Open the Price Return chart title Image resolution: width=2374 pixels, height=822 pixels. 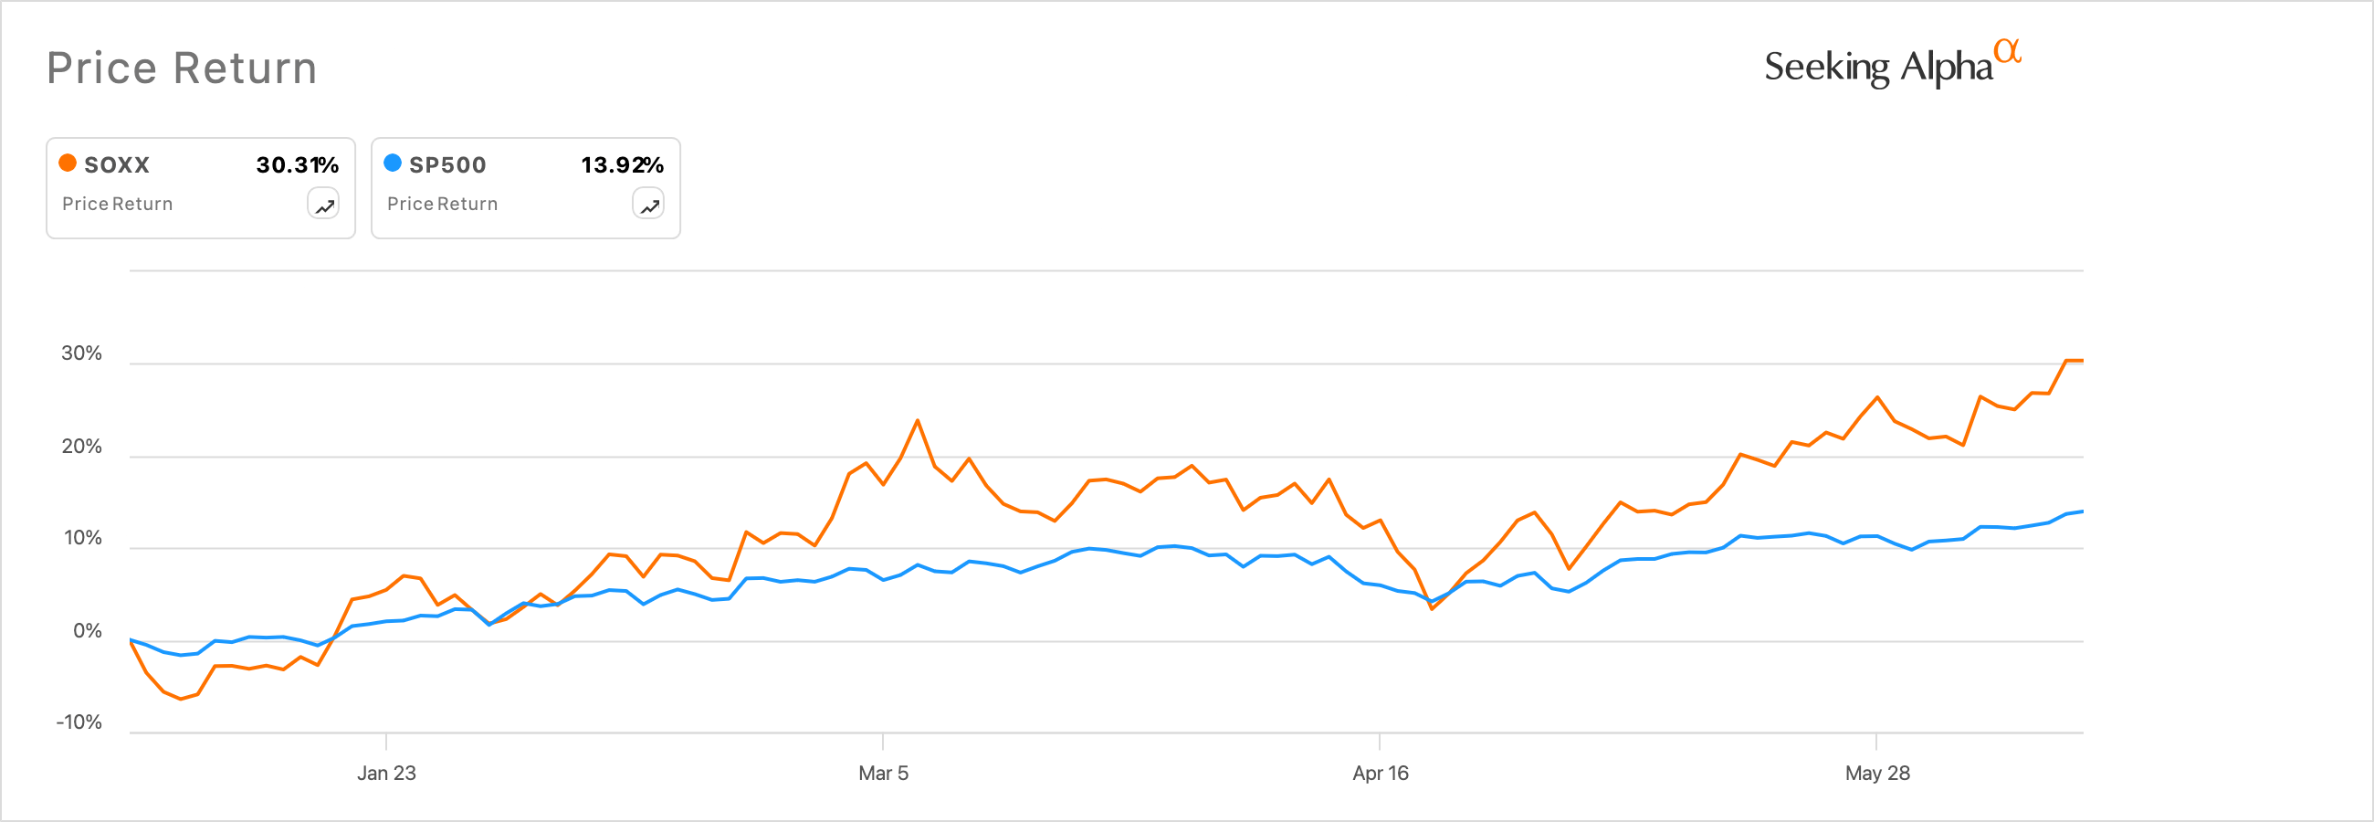[x=183, y=67]
